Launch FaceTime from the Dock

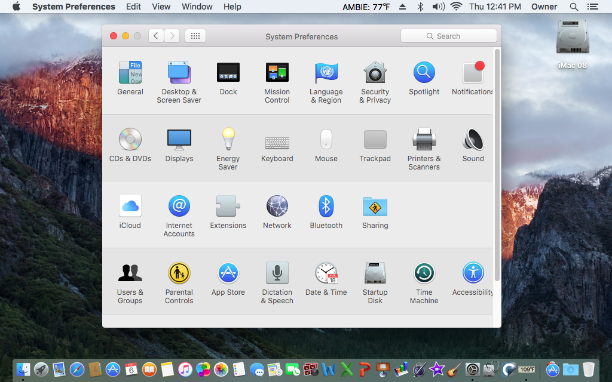(x=292, y=369)
